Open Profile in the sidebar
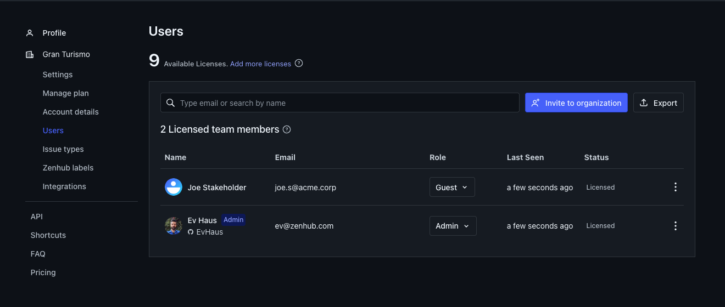Viewport: 725px width, 307px height. 54,33
